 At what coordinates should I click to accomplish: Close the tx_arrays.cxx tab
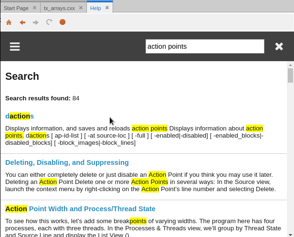(81, 8)
